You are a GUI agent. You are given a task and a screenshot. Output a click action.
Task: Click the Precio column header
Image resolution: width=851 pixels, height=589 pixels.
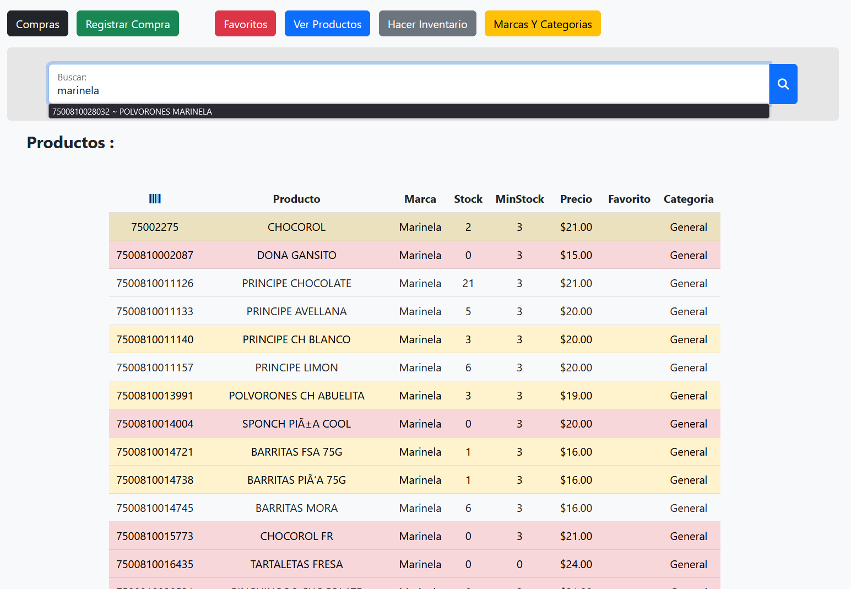tap(576, 199)
